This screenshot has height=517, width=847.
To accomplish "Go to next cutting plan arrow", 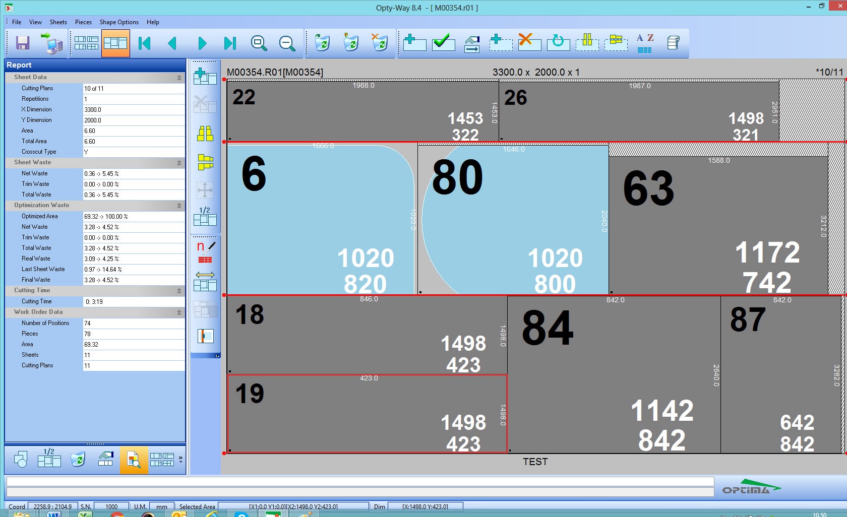I will point(202,43).
